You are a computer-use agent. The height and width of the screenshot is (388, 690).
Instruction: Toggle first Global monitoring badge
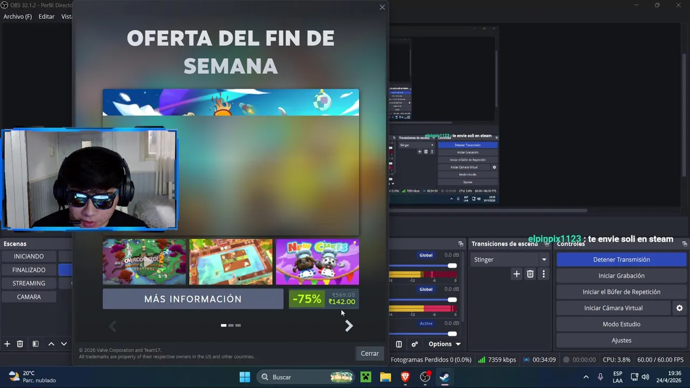click(426, 255)
